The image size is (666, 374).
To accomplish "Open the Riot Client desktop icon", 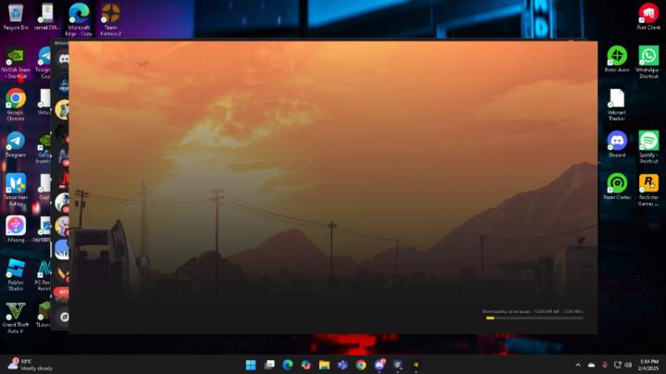I will tap(648, 17).
